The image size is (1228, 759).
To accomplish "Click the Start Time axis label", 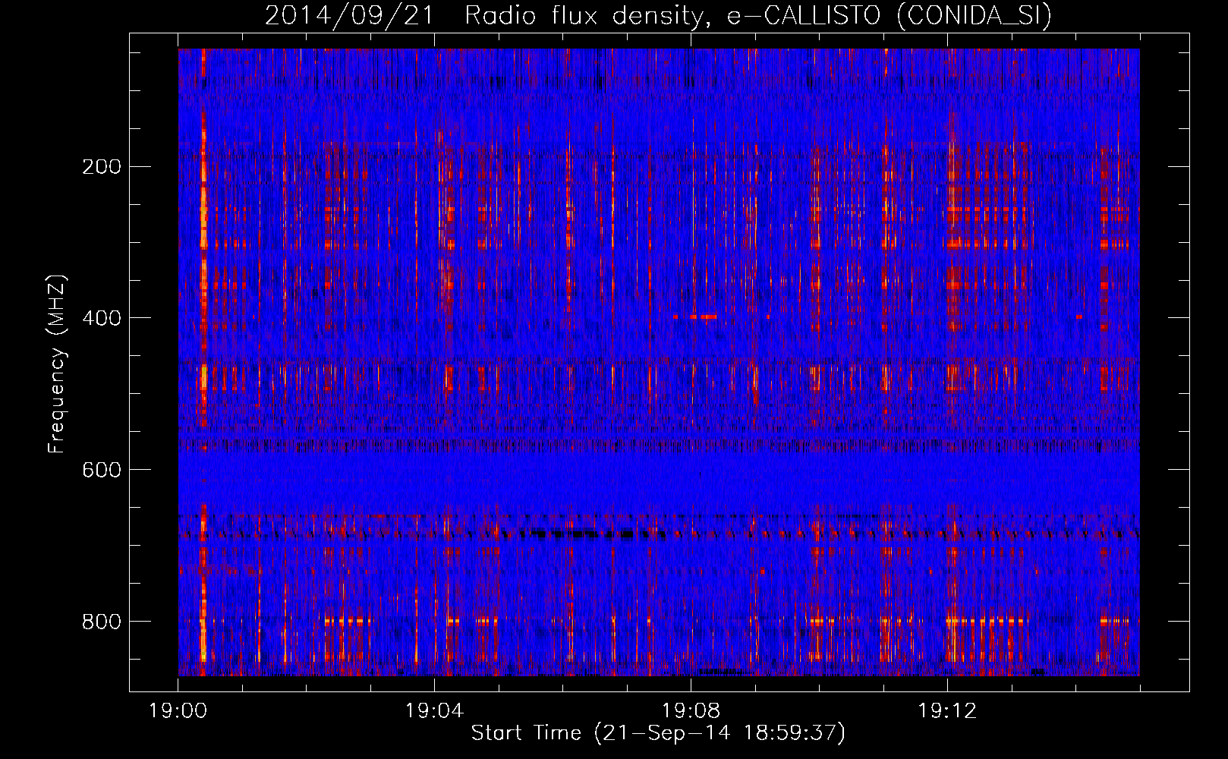I will 658,733.
